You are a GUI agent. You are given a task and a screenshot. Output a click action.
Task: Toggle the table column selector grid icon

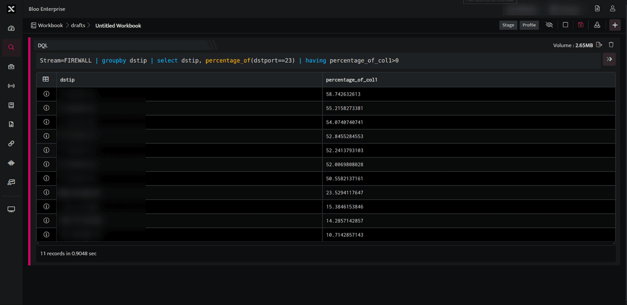[x=45, y=79]
